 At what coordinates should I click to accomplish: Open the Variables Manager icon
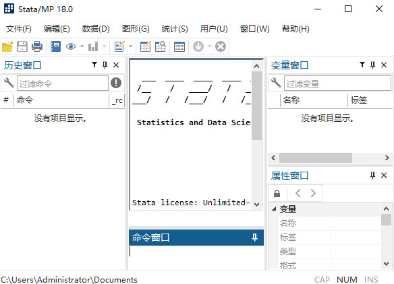pos(179,47)
